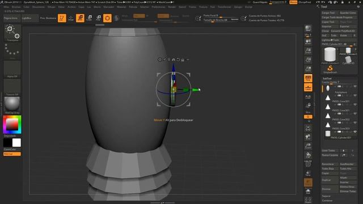This screenshot has width=363, height=204.
Task: Pick a color in the color square
Action: coord(12,125)
